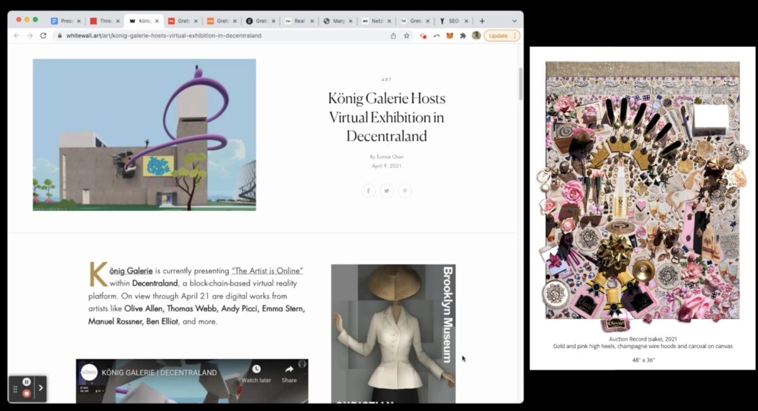
Task: Open the MetaMask fox extension
Action: click(450, 36)
